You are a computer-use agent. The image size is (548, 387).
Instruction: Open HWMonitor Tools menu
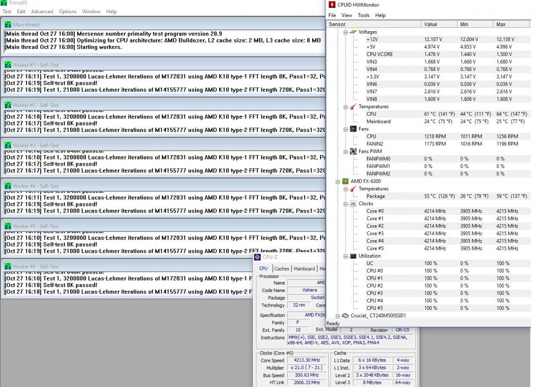tap(363, 15)
